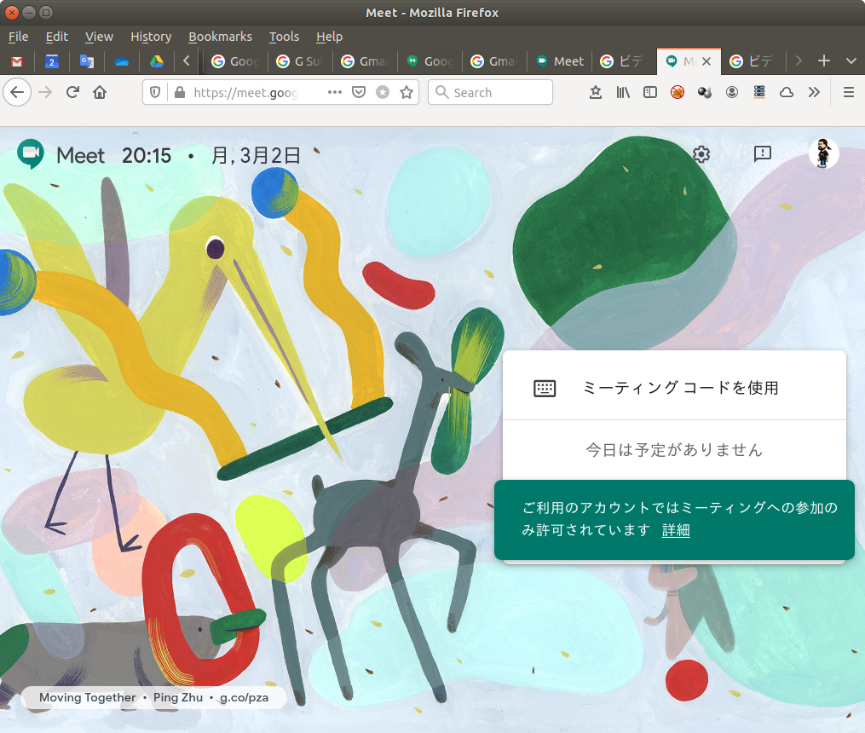This screenshot has height=733, width=865.
Task: Open the Bookmarks menu
Action: (x=220, y=37)
